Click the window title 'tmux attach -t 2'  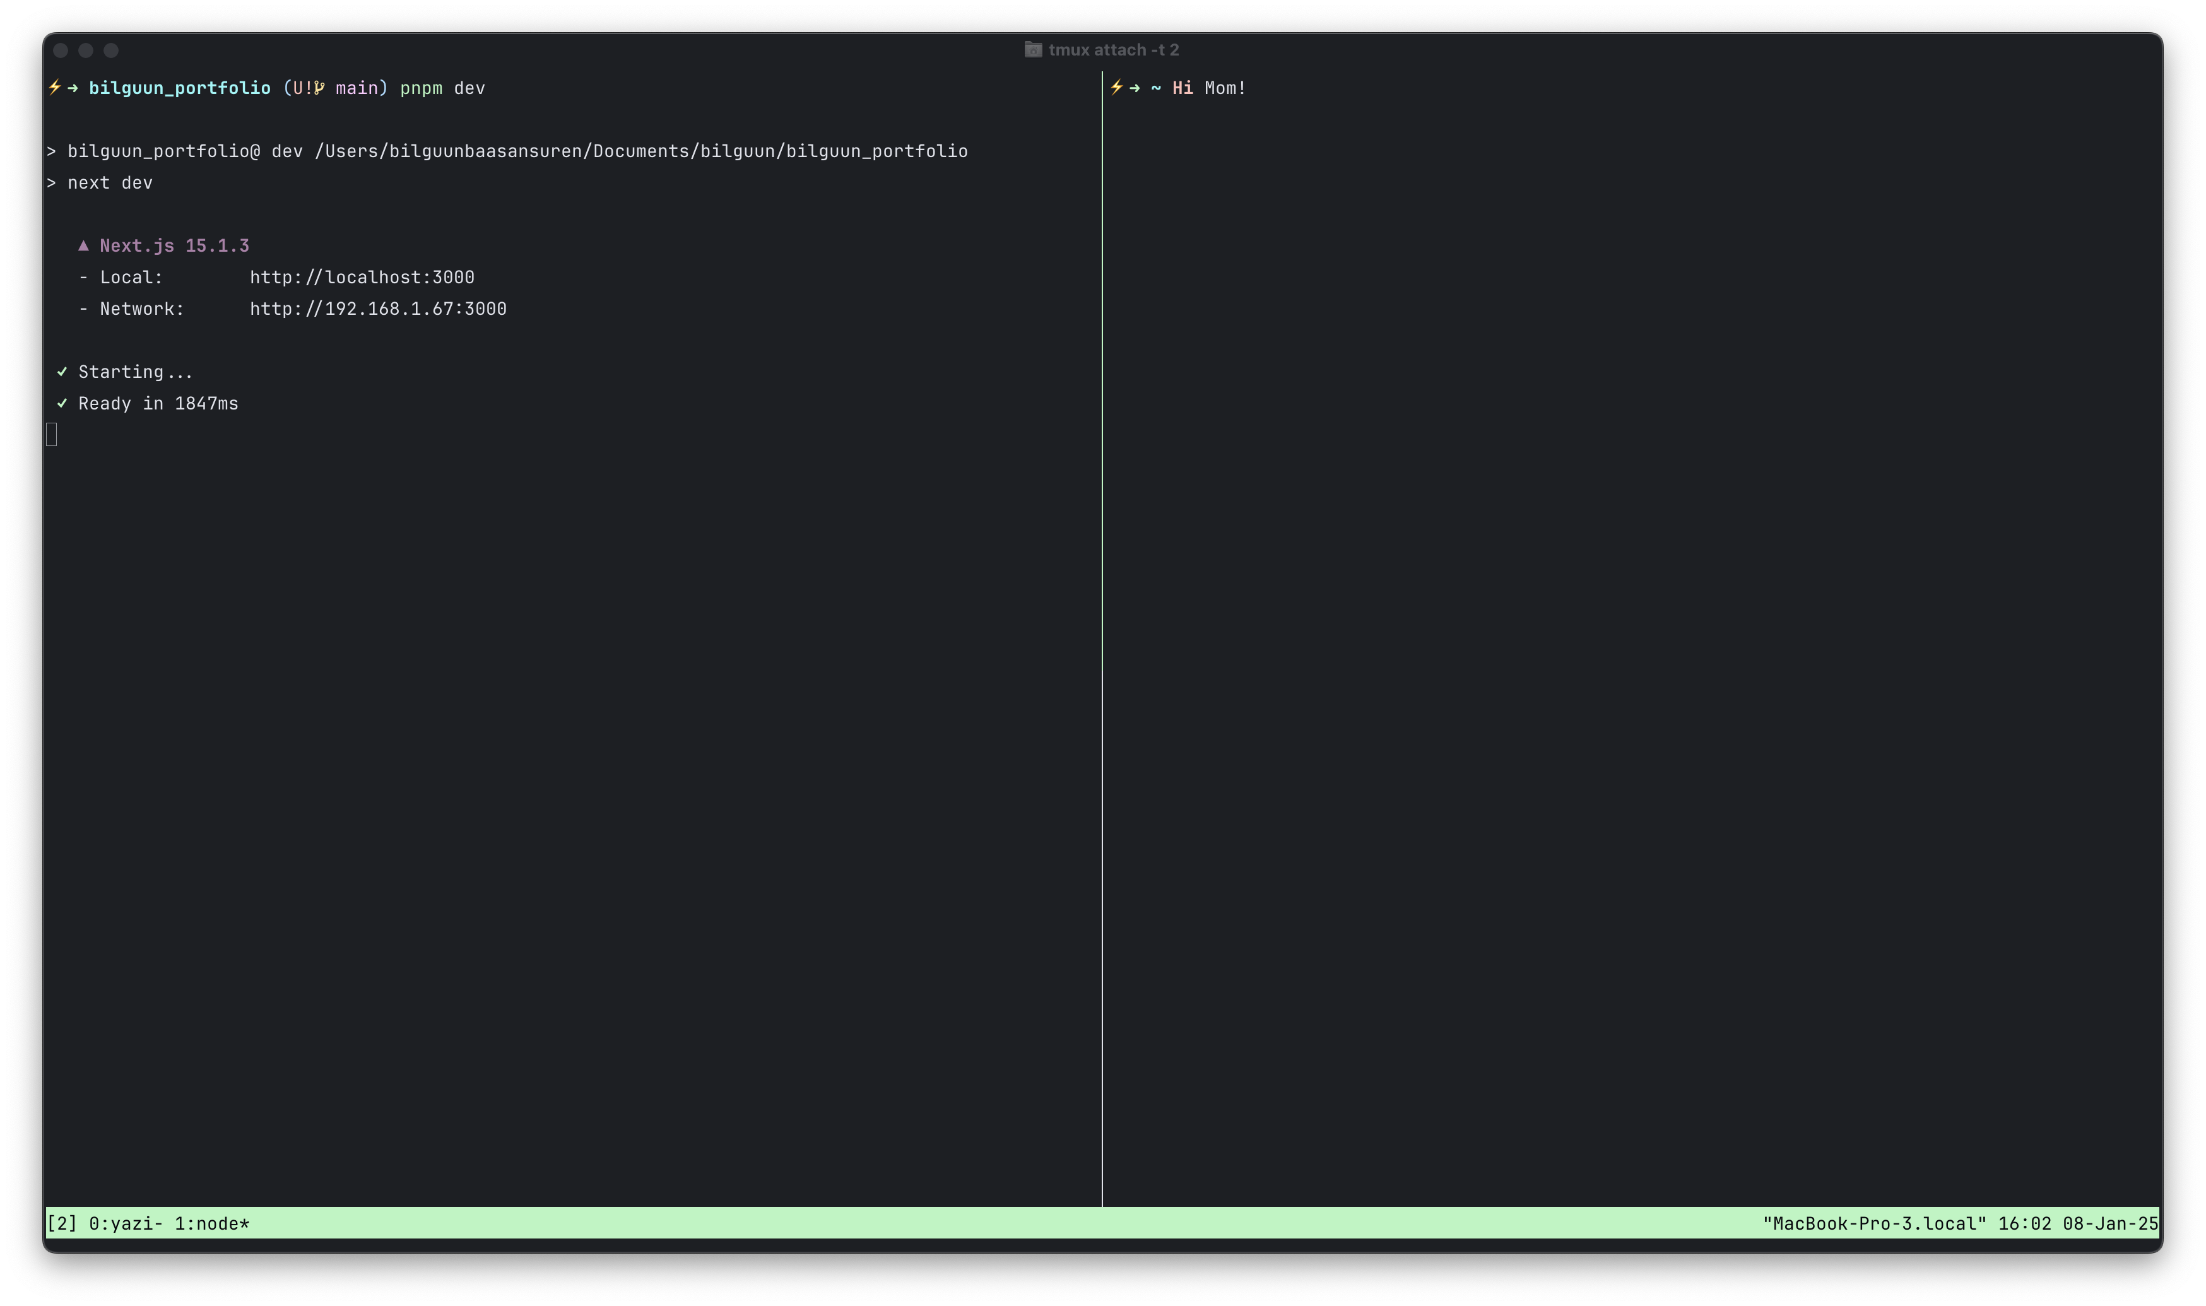click(x=1113, y=50)
